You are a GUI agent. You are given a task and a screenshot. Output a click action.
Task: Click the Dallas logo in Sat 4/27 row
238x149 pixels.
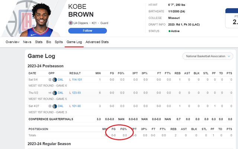[x=55, y=106]
